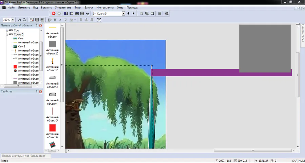
Task: Pin the workspace panel
Action: pyautogui.click(x=36, y=25)
